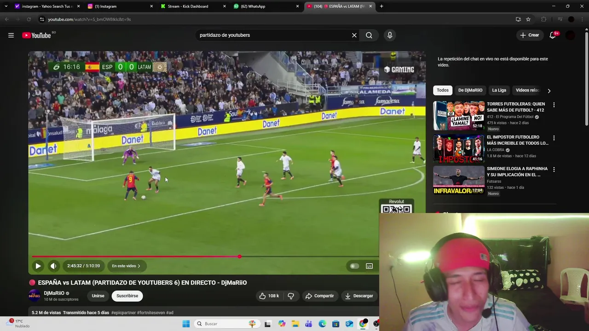Image resolution: width=589 pixels, height=331 pixels.
Task: Open Microsoft Store from taskbar
Action: [336, 324]
